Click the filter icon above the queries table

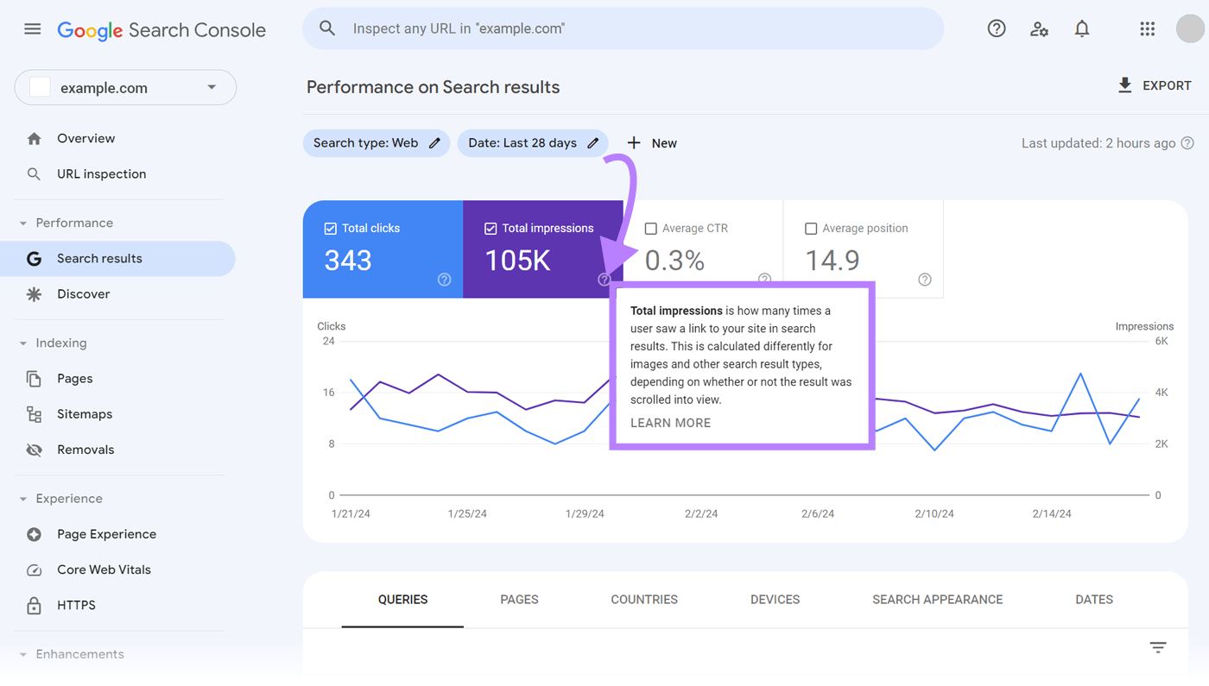coord(1157,646)
